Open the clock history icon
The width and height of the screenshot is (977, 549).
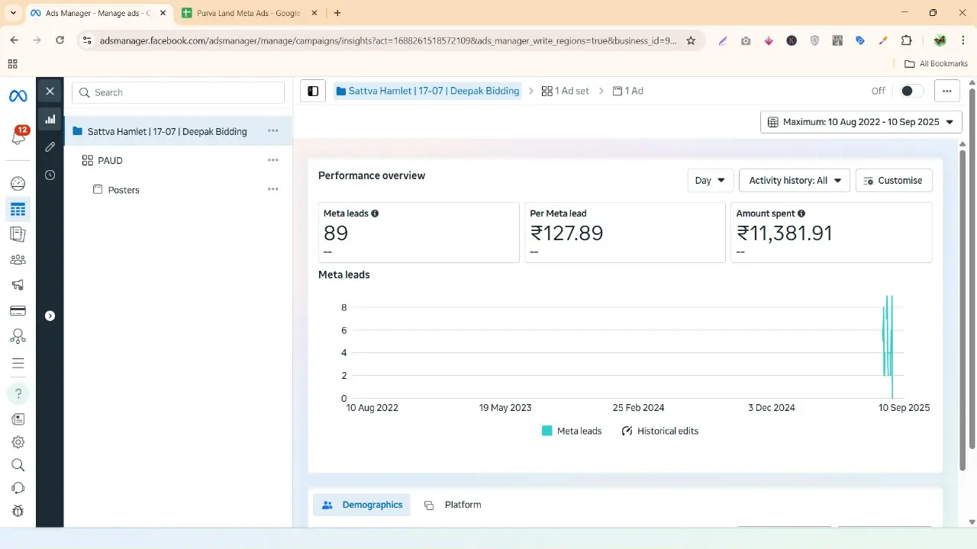[50, 175]
